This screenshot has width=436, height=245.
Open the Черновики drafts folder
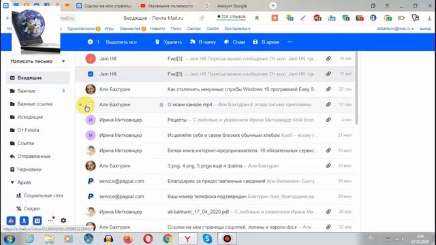(38, 169)
